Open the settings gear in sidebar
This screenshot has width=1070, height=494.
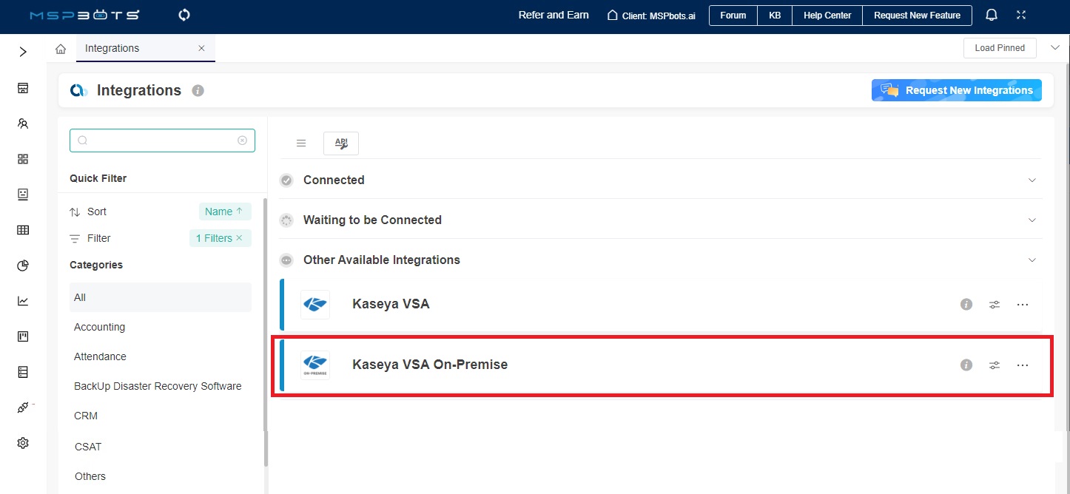tap(23, 443)
